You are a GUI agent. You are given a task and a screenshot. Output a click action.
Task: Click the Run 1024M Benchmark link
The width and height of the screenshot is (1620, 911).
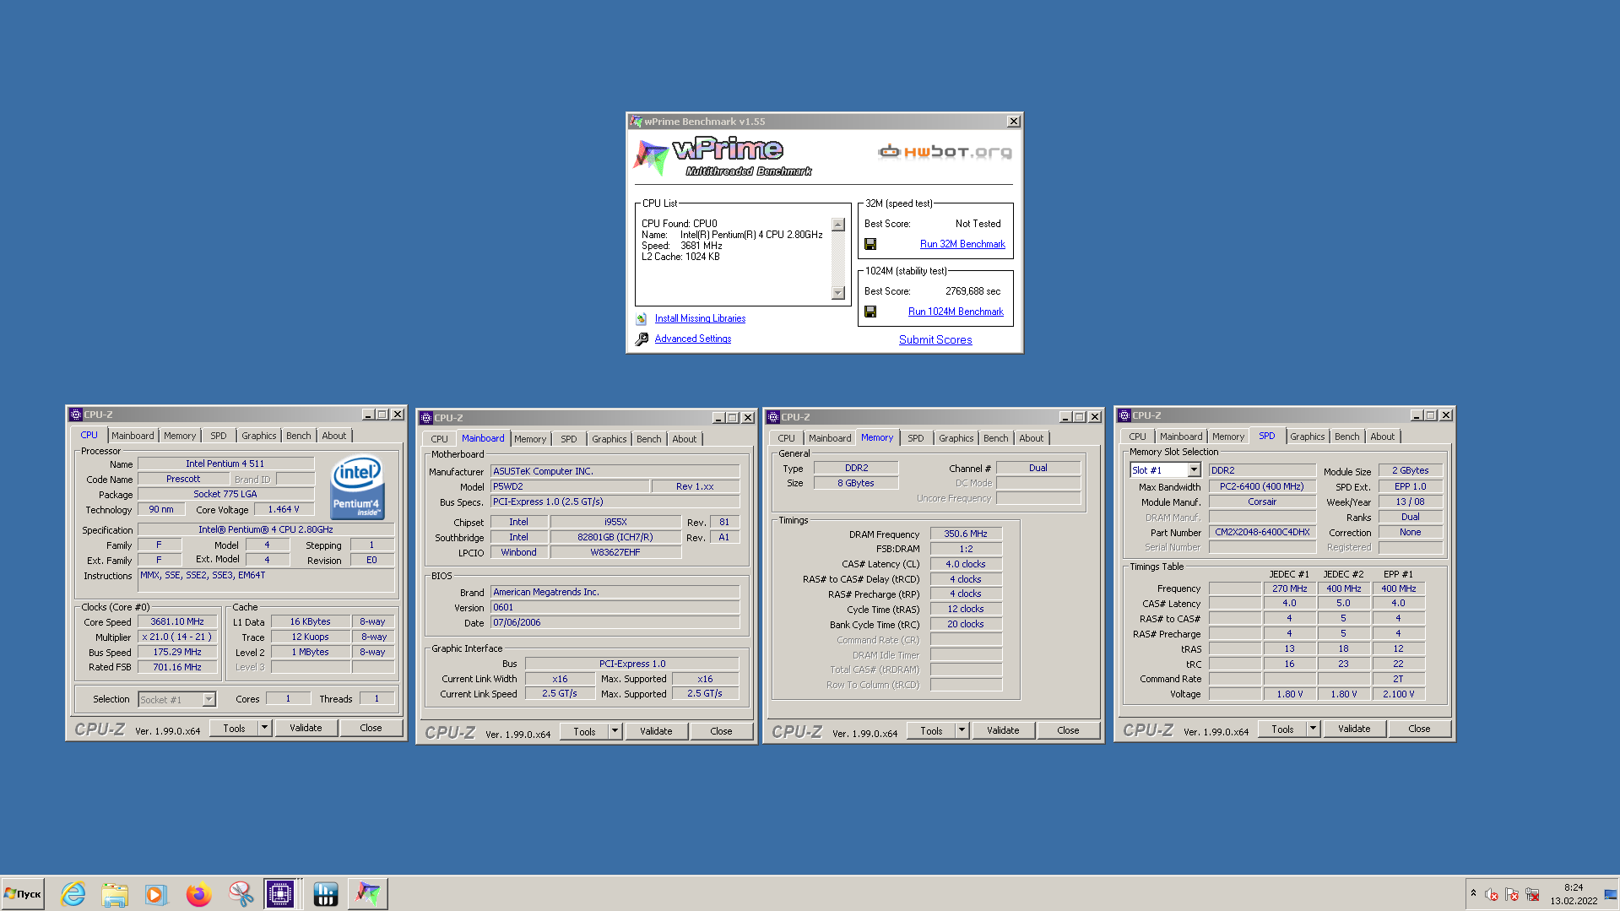(956, 312)
